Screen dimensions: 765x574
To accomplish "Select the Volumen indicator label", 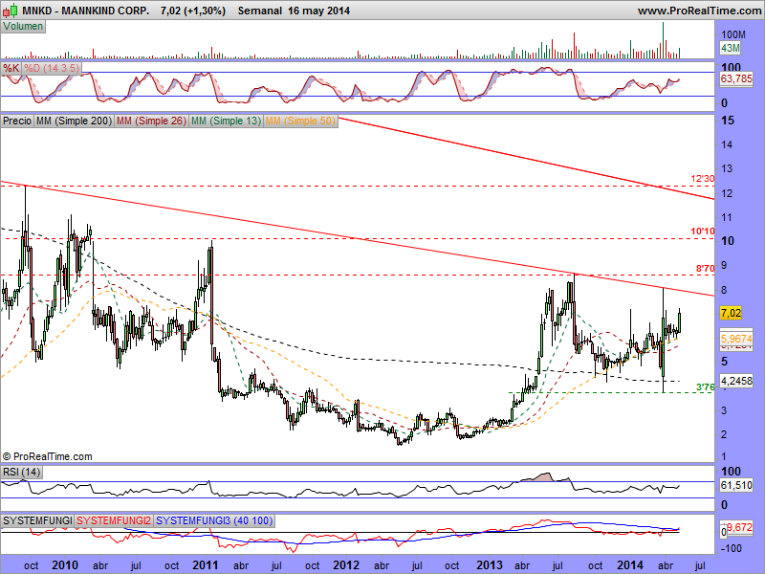I will 23,27.
